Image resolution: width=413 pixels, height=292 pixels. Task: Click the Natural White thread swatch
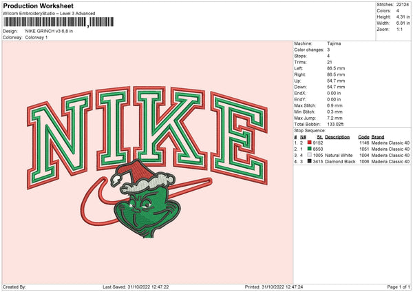[x=309, y=155]
